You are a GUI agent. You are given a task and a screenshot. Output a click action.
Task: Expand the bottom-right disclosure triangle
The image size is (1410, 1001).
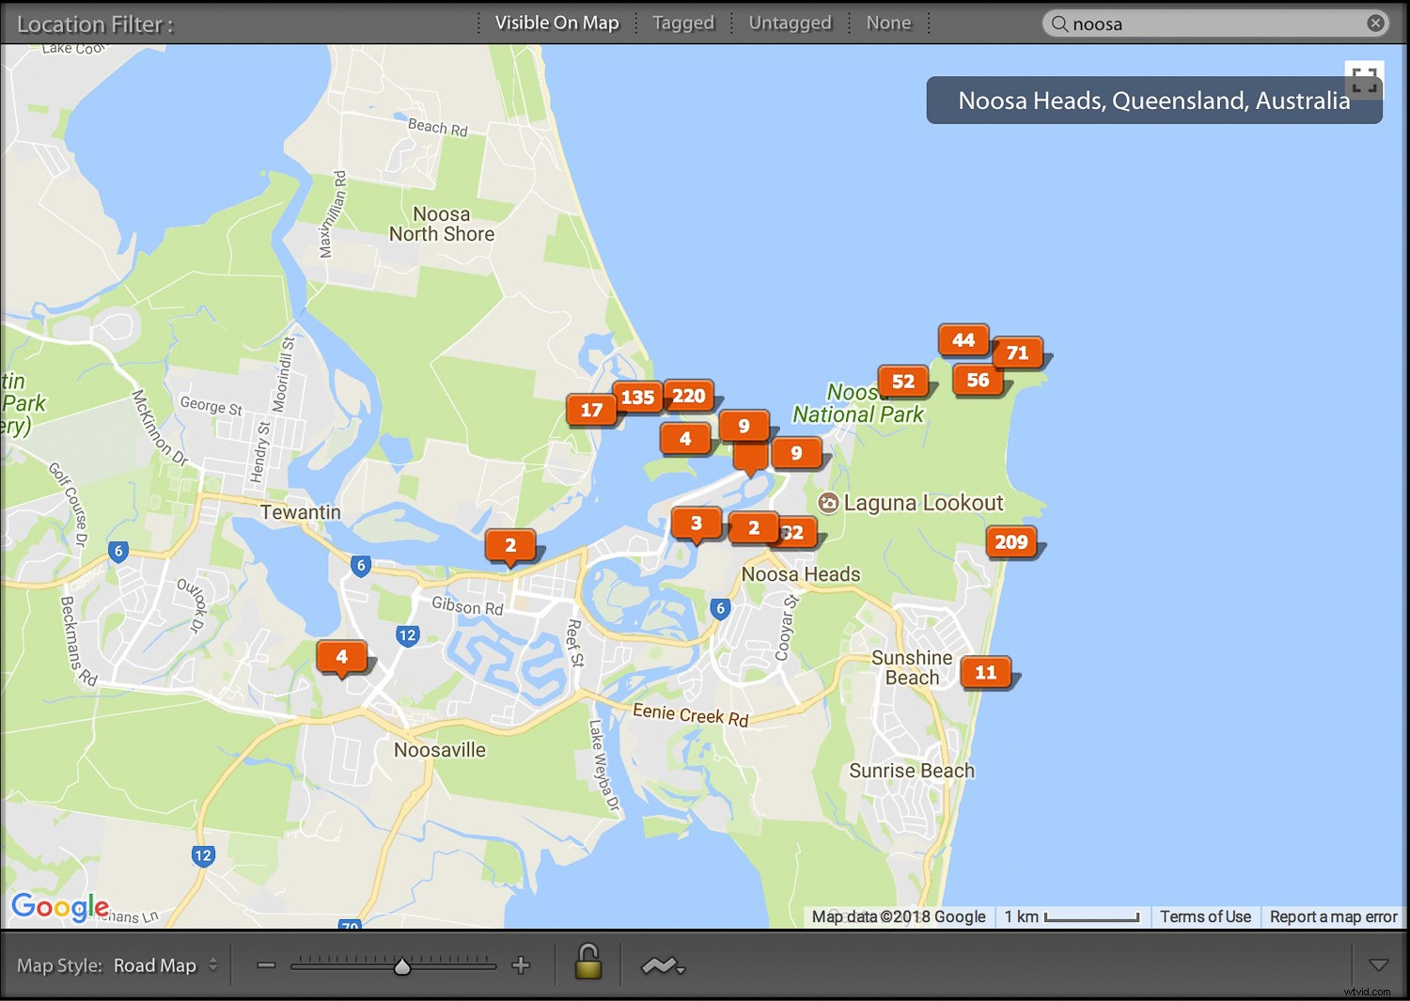click(1379, 963)
